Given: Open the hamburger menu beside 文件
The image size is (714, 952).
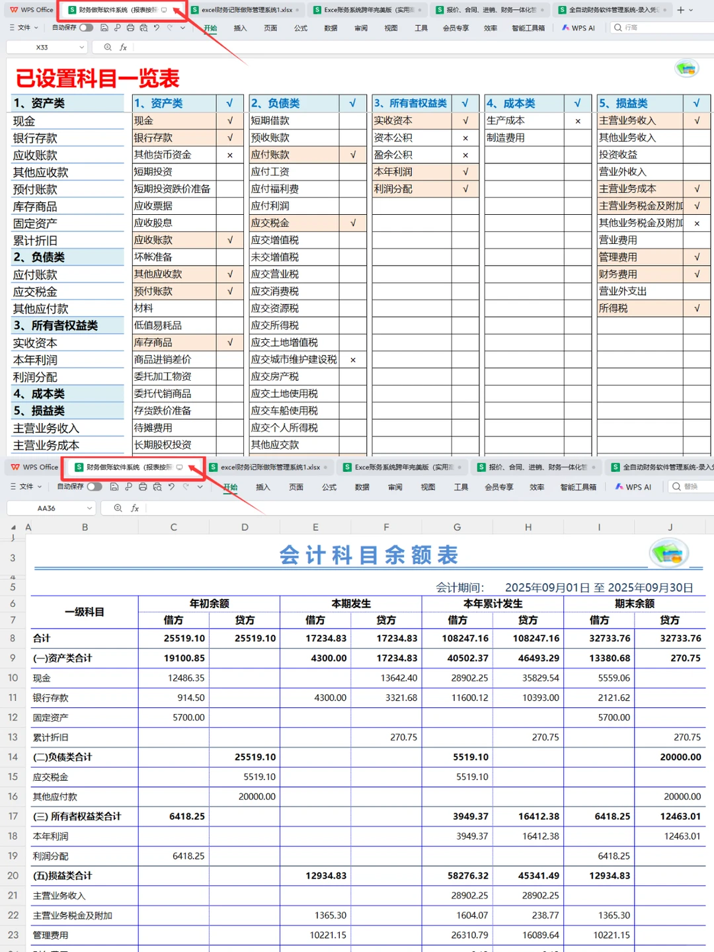Looking at the screenshot, I should click(x=13, y=28).
